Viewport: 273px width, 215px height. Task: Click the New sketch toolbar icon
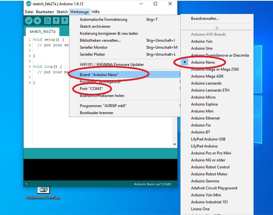click(48, 21)
